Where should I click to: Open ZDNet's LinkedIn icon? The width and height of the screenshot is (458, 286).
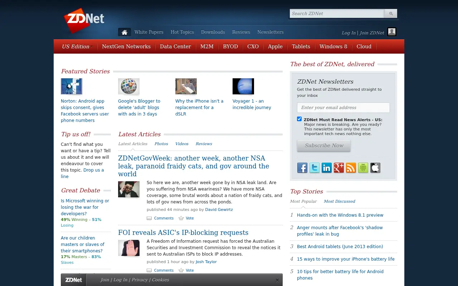pyautogui.click(x=327, y=168)
